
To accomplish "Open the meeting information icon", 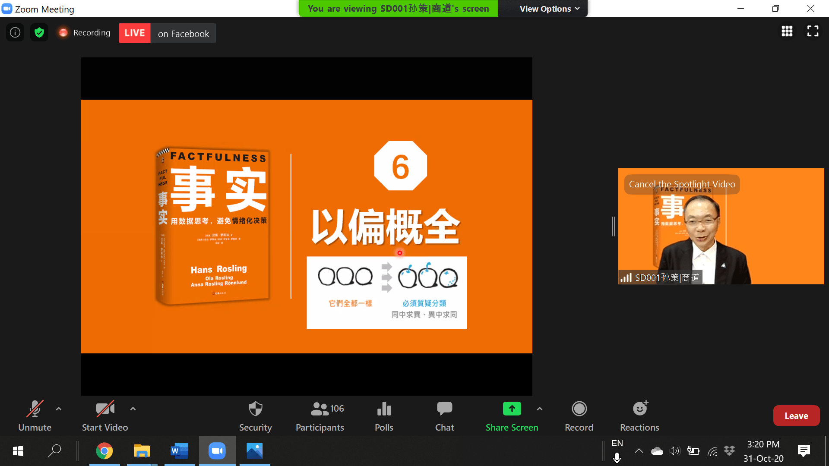I will pos(15,33).
